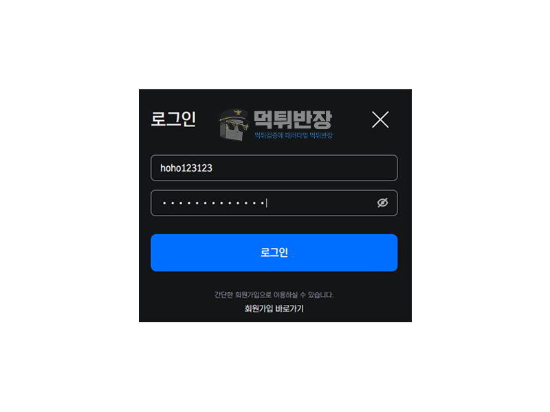Click the 먹튀반장 logo title text
Viewport: 550px width, 412px height.
pos(292,119)
